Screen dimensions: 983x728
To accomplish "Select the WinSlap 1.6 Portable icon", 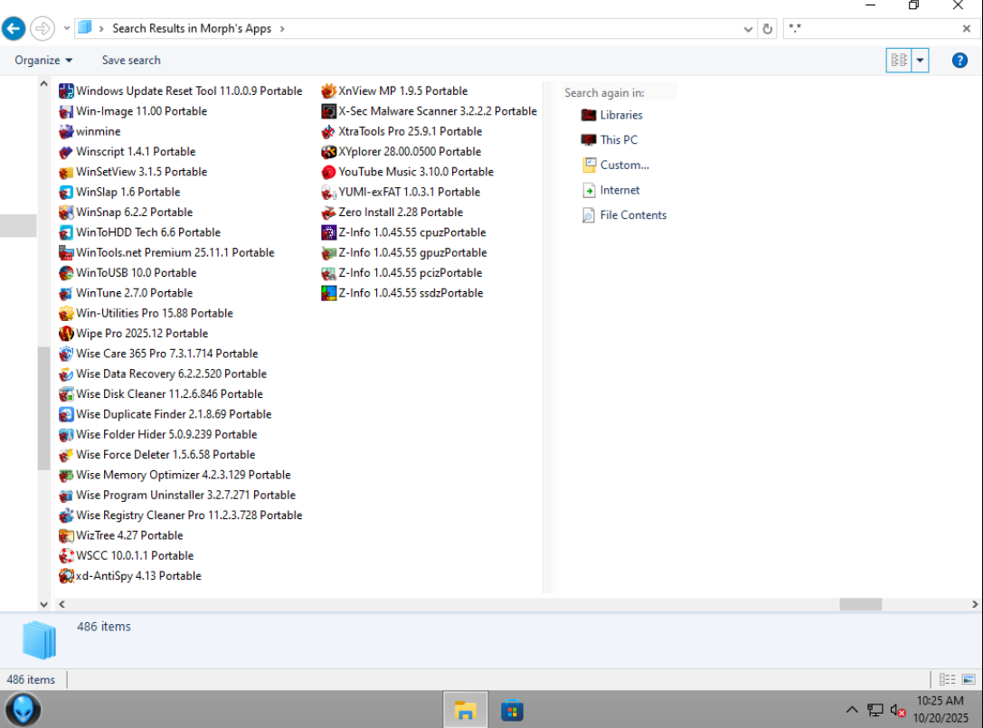I will click(66, 192).
